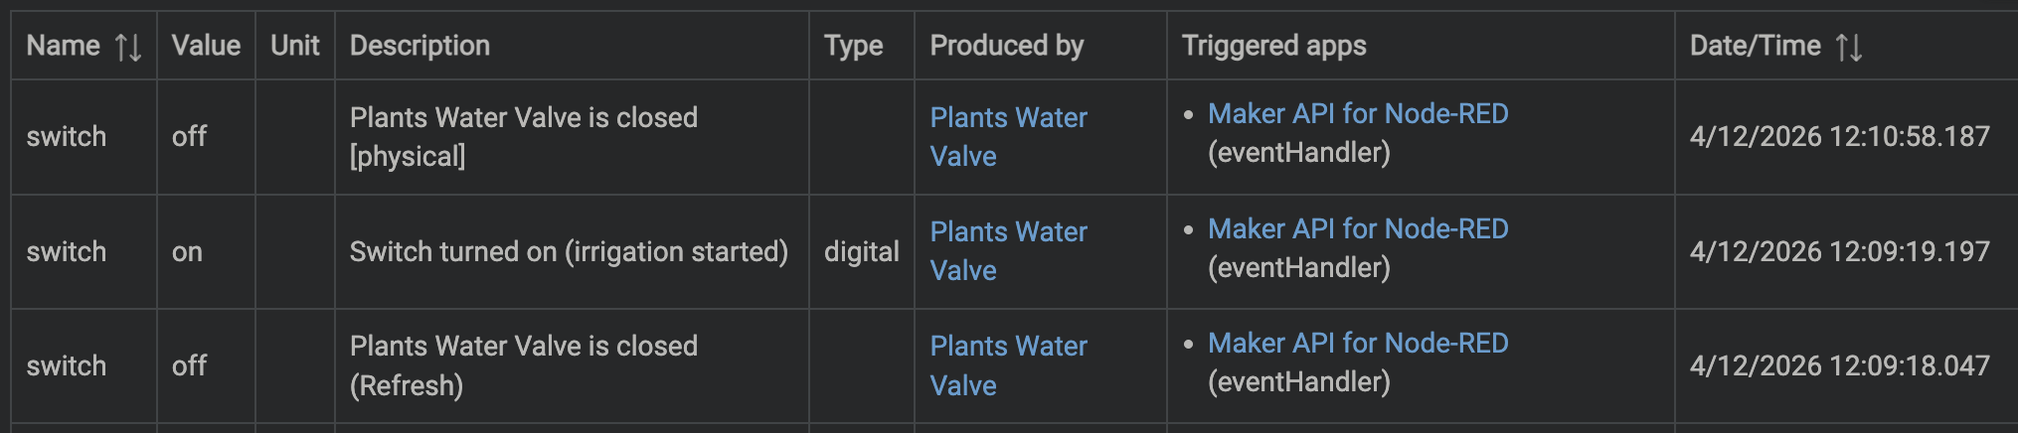
Task: Open Maker API for Node-RED in third row
Action: (1358, 344)
